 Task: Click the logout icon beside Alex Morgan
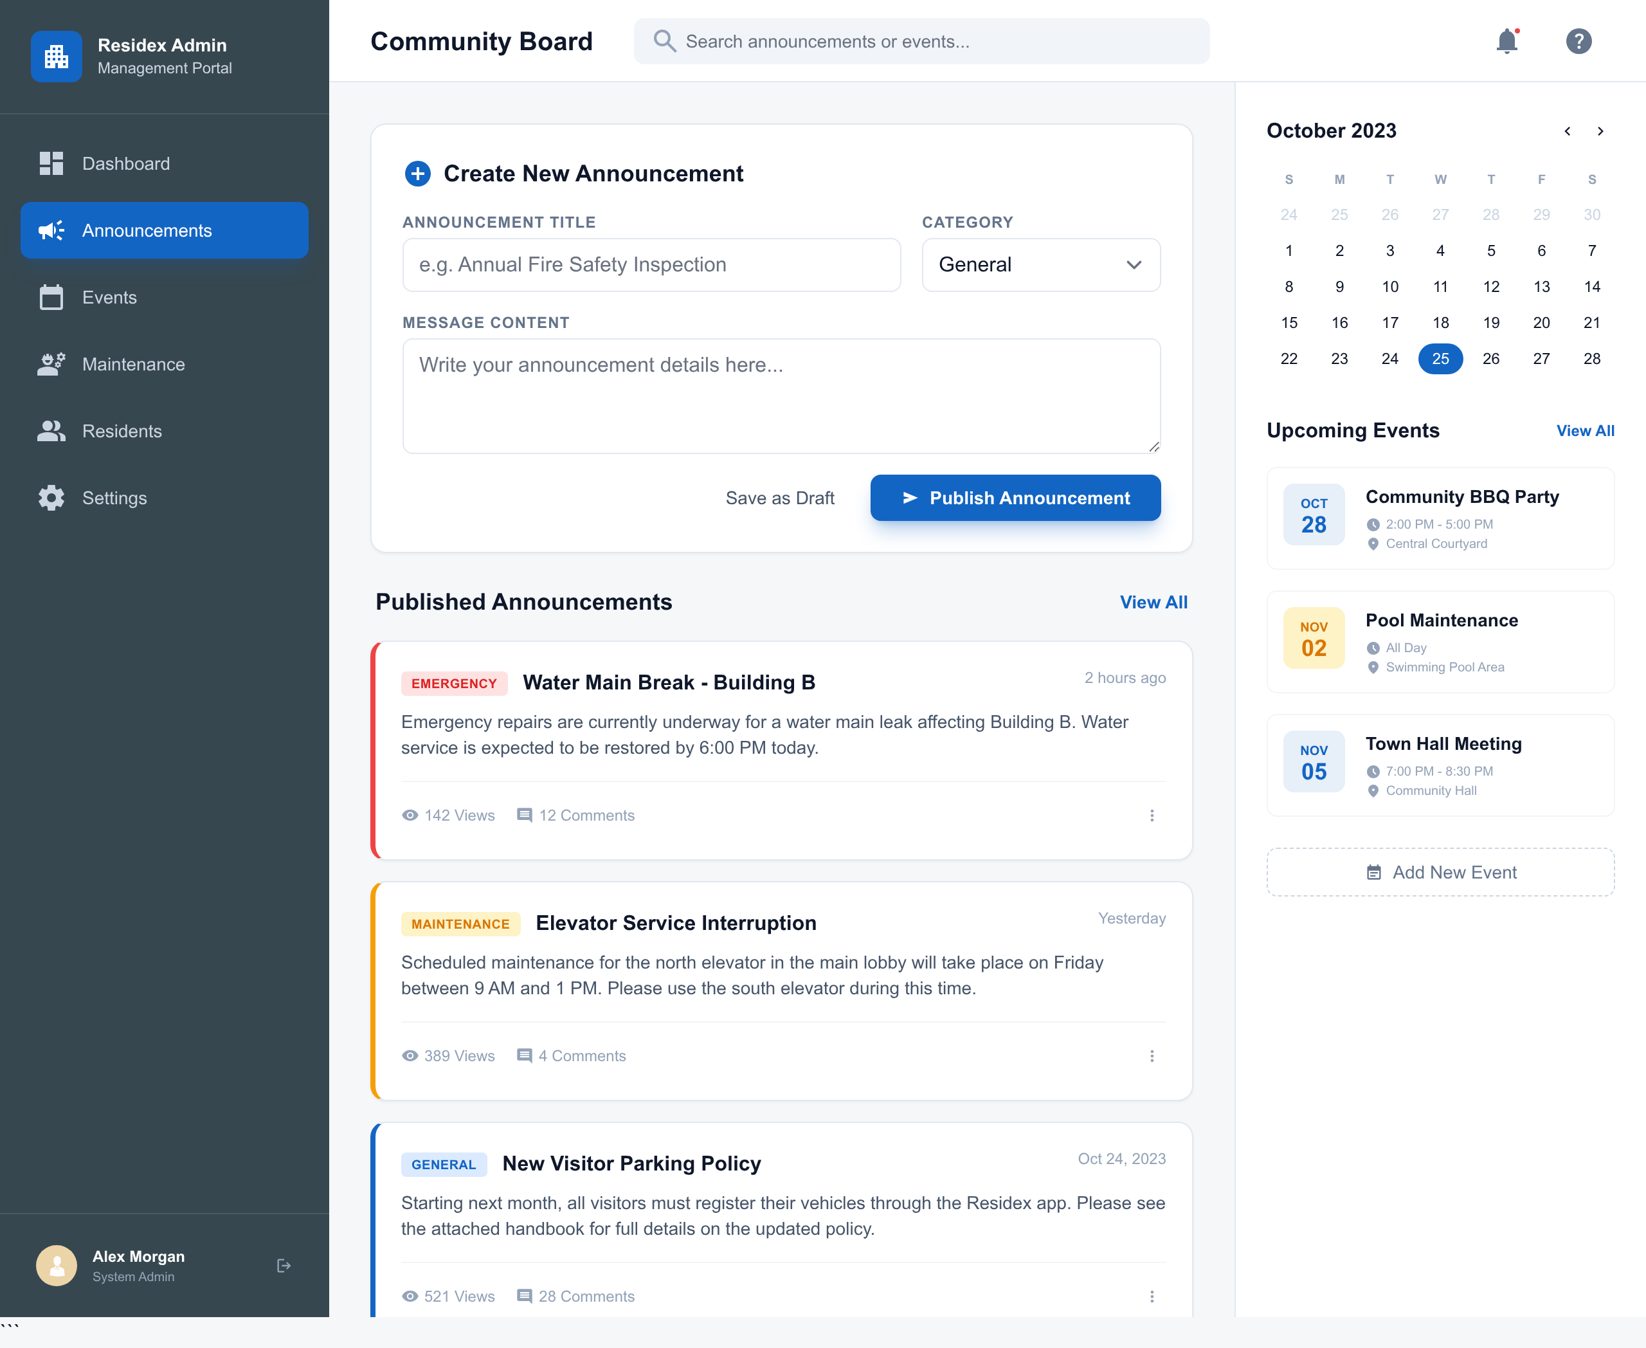click(284, 1266)
